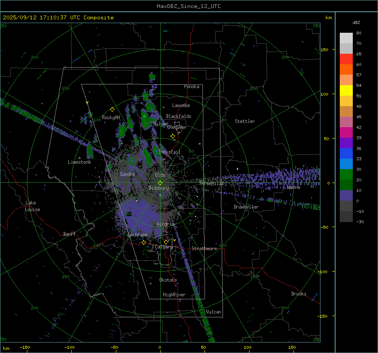This screenshot has height=353, width=378.
Task: Click the Drumheller city label
Action: point(246,207)
